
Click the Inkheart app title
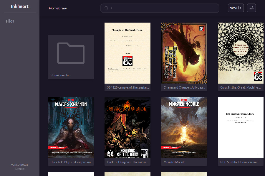(20, 6)
